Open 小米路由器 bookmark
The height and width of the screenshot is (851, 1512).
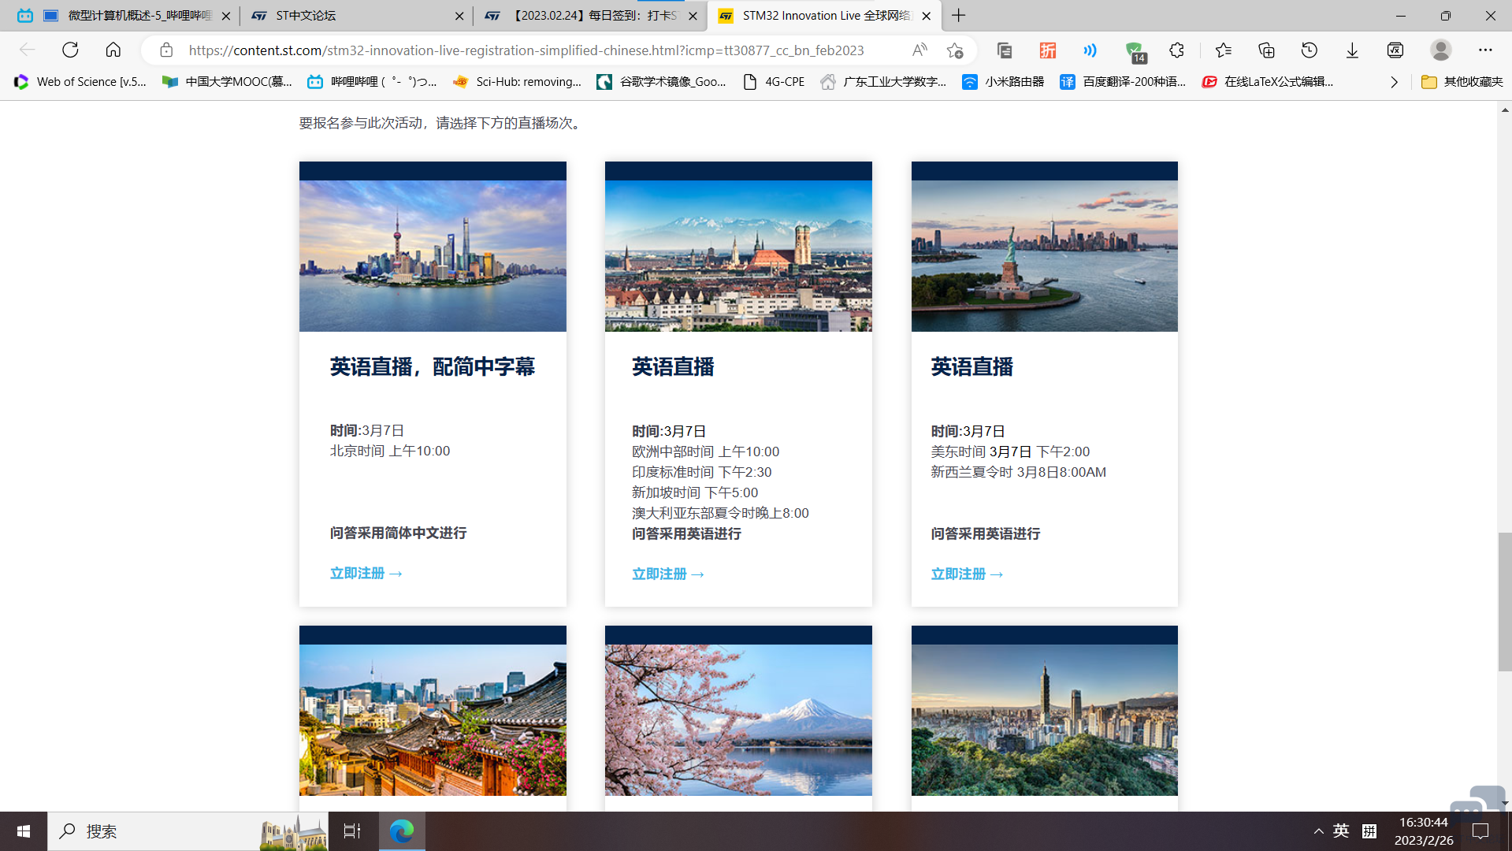coord(1003,81)
